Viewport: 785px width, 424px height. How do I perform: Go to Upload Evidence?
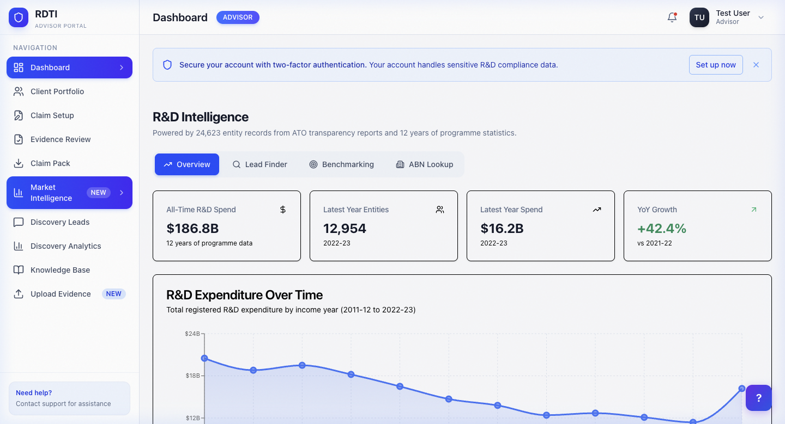tap(69, 294)
